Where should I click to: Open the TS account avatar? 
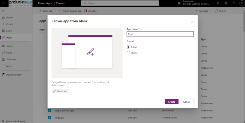pyautogui.click(x=242, y=3)
